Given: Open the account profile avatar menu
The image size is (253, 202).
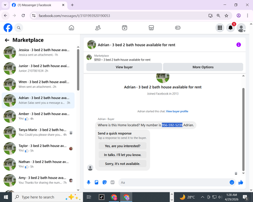Looking at the screenshot, I should click(241, 28).
